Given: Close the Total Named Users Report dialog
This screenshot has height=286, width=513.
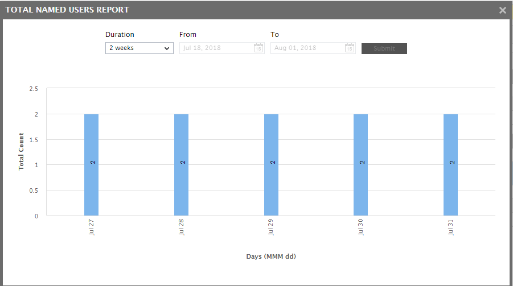Looking at the screenshot, I should (503, 10).
